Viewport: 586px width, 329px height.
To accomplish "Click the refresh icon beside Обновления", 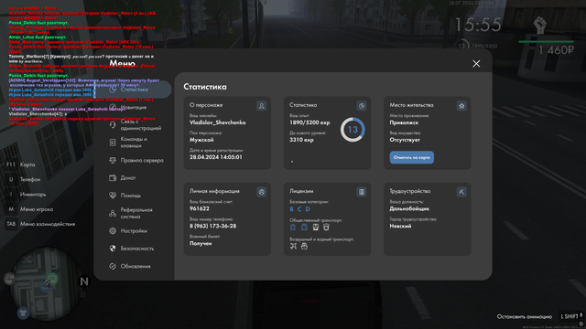I will click(x=113, y=266).
